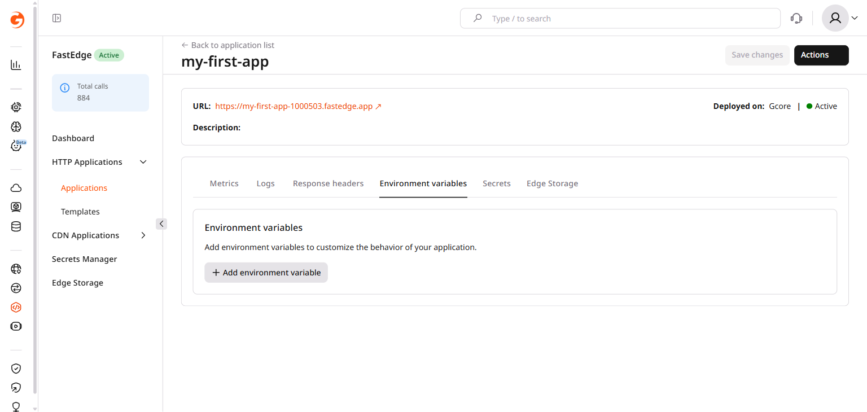Select the processor chip icon in the rail

[16, 107]
